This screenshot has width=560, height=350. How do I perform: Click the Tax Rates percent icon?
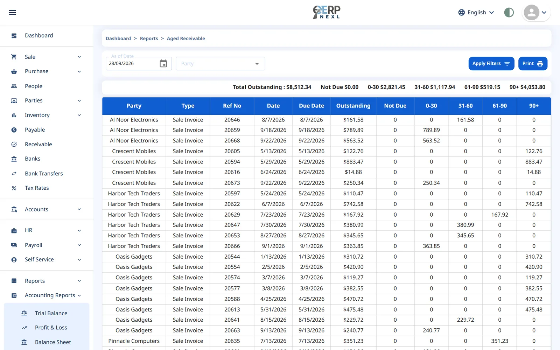click(x=14, y=188)
